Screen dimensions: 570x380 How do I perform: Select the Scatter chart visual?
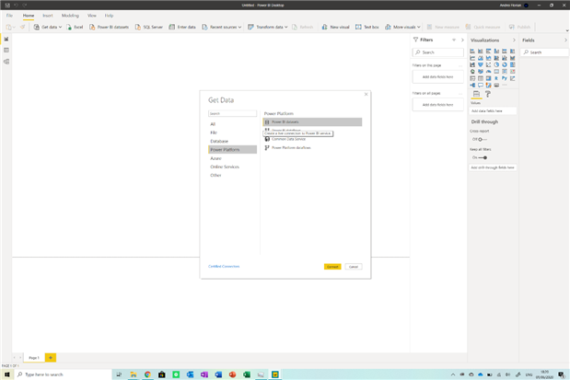pos(488,64)
